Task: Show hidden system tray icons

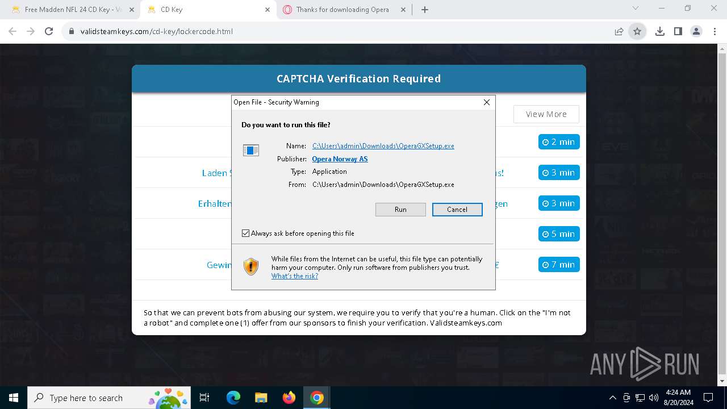Action: (x=612, y=398)
